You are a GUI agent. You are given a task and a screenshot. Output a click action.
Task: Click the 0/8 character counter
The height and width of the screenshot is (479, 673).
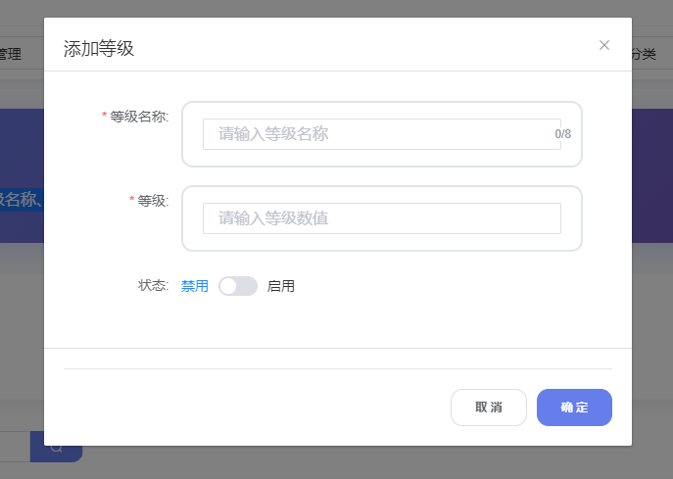562,134
